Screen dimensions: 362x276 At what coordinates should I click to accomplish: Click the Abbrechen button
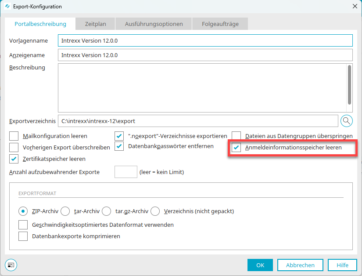300,265
